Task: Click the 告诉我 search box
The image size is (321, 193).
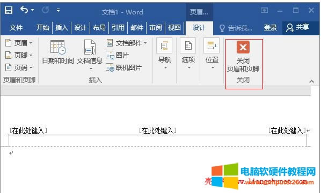Action: coord(240,28)
